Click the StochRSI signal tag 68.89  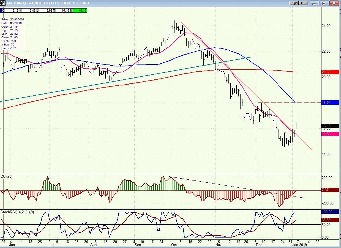tap(329, 220)
